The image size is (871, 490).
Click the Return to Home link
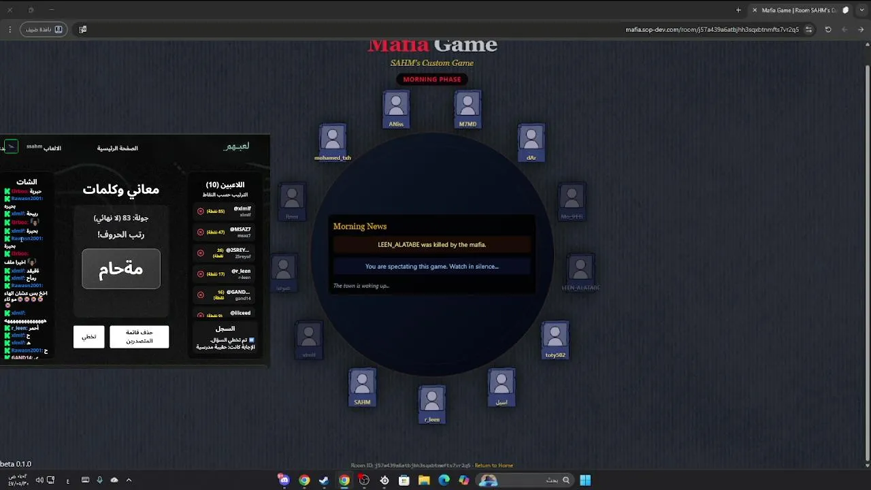[x=494, y=465]
